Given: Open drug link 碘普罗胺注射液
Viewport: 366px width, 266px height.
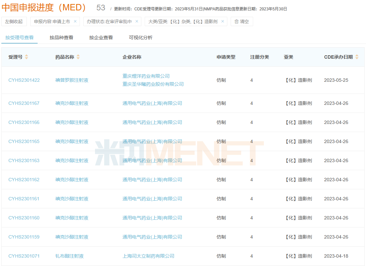Looking at the screenshot, I should [x=72, y=80].
